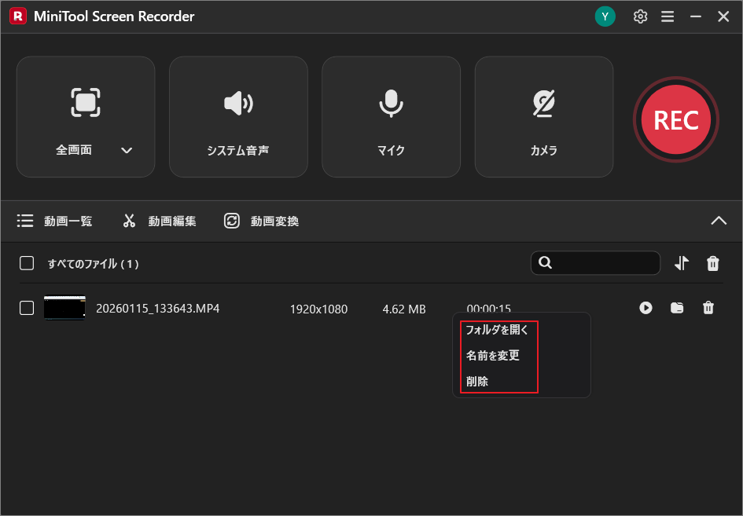Delete all files using the trash icon
The width and height of the screenshot is (743, 516).
point(712,263)
